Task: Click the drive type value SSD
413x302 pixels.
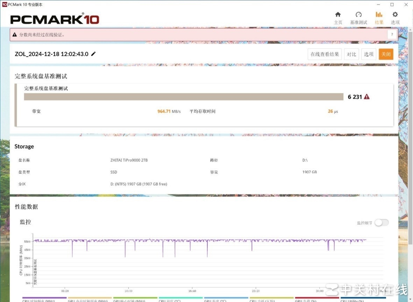Action: tap(114, 172)
